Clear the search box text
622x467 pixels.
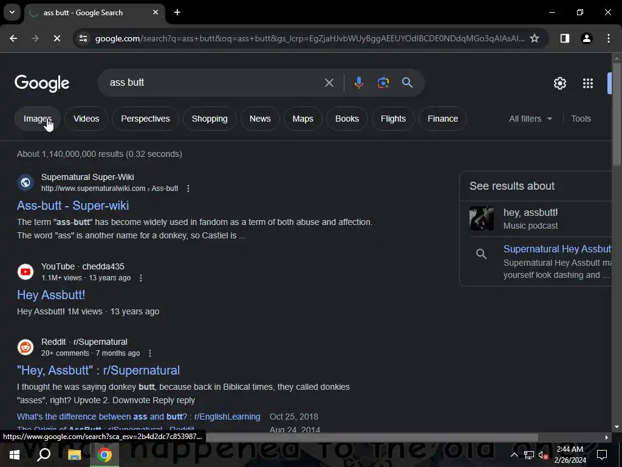coord(329,83)
